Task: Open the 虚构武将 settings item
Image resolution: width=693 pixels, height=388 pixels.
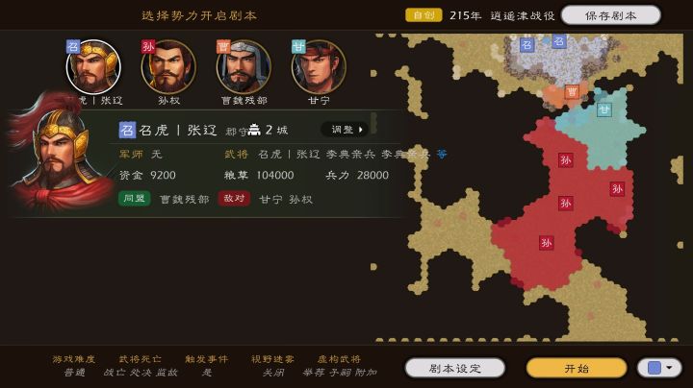Action: (x=339, y=366)
